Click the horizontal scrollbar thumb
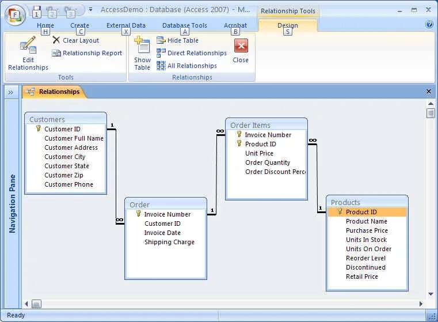Screen dimensions: 438x322 pyautogui.click(x=36, y=304)
